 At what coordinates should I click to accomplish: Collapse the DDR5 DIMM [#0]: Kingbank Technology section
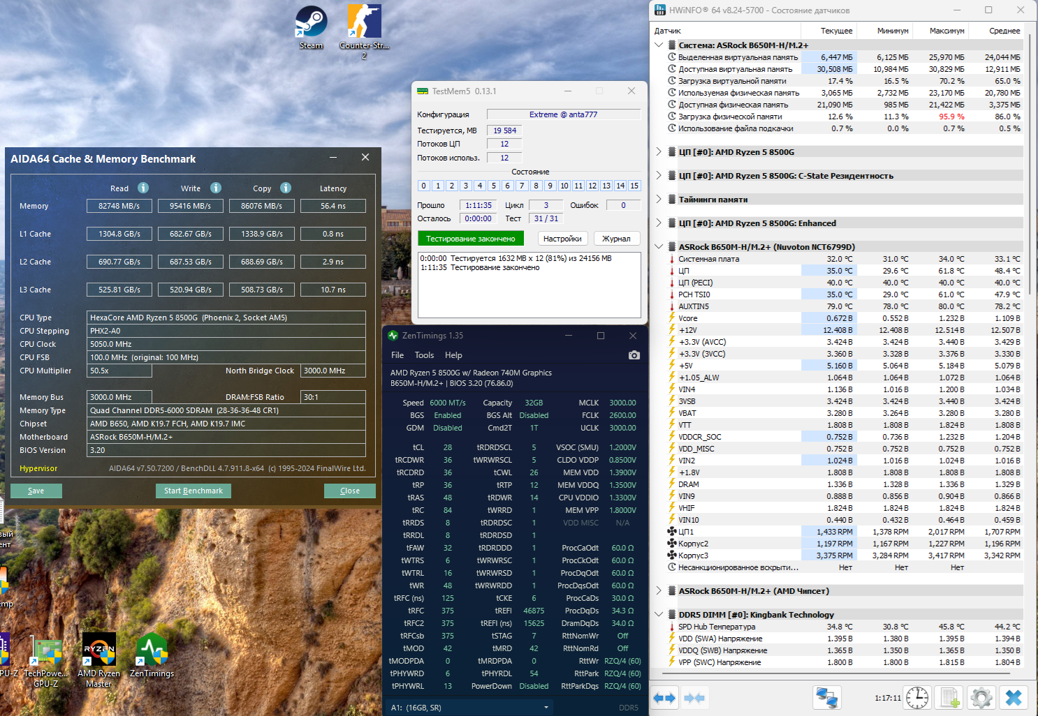659,615
